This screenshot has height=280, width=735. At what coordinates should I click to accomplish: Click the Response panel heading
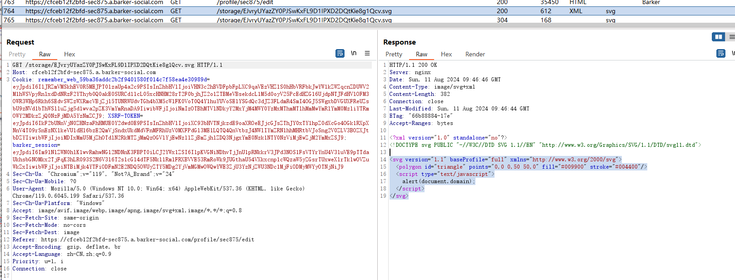tap(399, 42)
